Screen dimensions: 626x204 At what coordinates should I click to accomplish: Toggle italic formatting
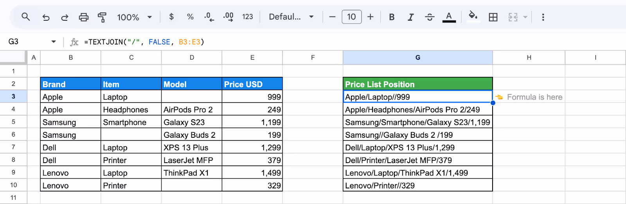click(x=410, y=17)
